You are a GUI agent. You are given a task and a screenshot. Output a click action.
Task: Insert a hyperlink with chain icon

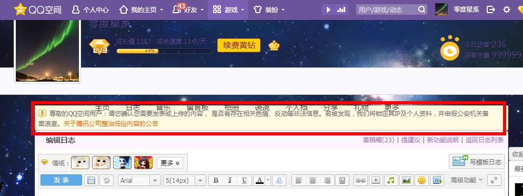[360, 180]
